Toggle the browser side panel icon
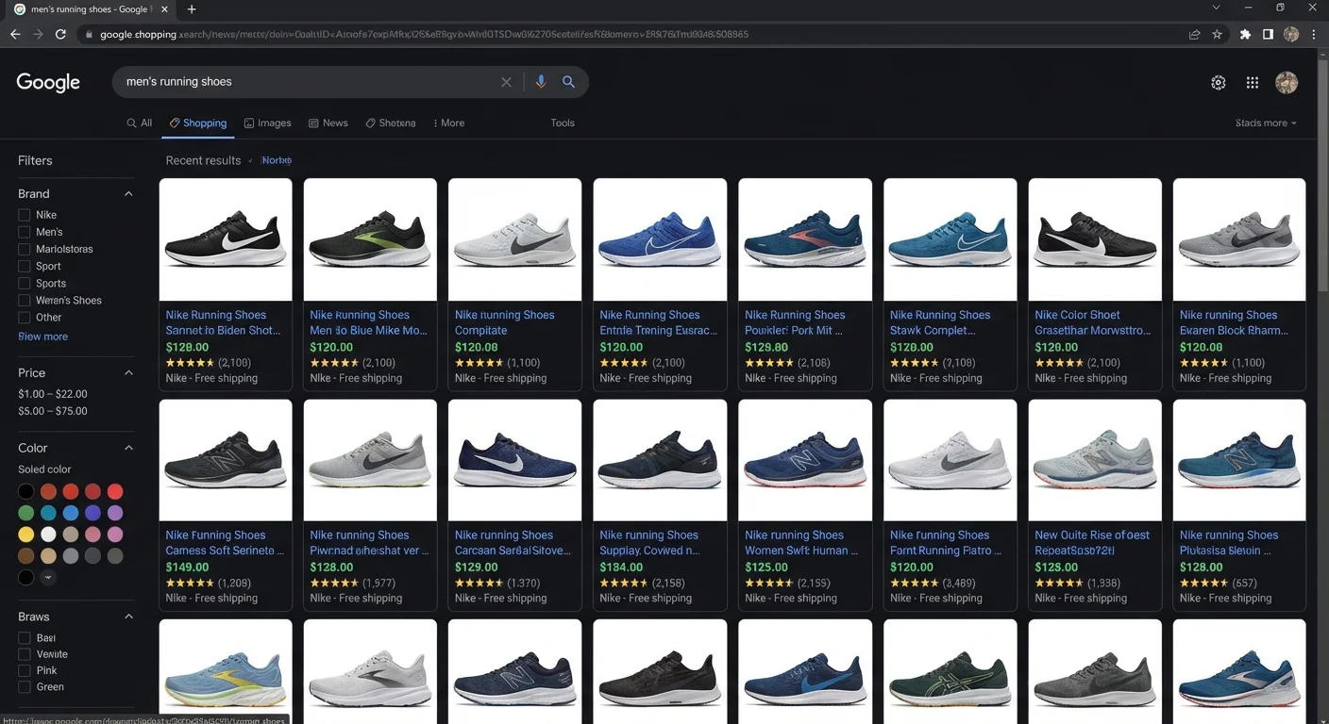The image size is (1329, 724). coord(1268,34)
